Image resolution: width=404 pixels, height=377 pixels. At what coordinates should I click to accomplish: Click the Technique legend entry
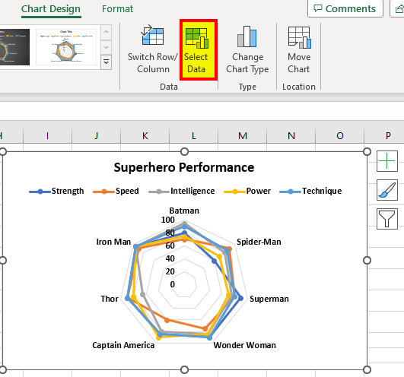click(310, 191)
